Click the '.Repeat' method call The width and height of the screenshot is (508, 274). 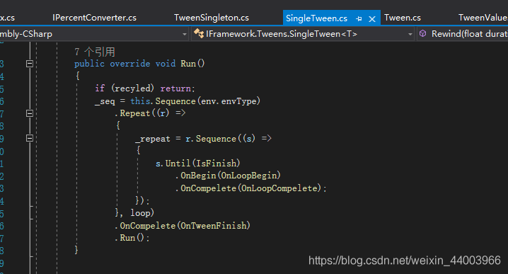point(132,113)
